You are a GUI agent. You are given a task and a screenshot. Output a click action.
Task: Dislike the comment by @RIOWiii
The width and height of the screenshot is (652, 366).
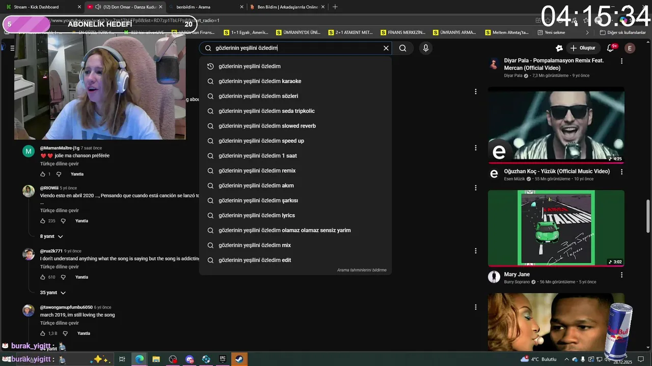(x=63, y=221)
